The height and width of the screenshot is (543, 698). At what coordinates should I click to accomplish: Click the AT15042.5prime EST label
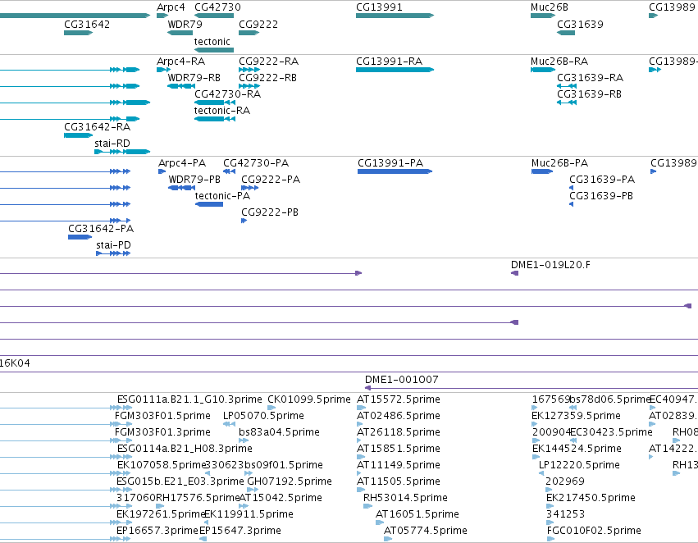281,499
